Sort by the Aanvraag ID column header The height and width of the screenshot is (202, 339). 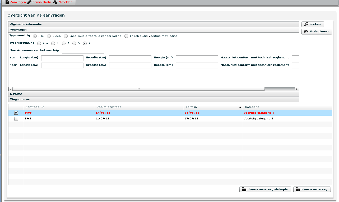coord(59,107)
